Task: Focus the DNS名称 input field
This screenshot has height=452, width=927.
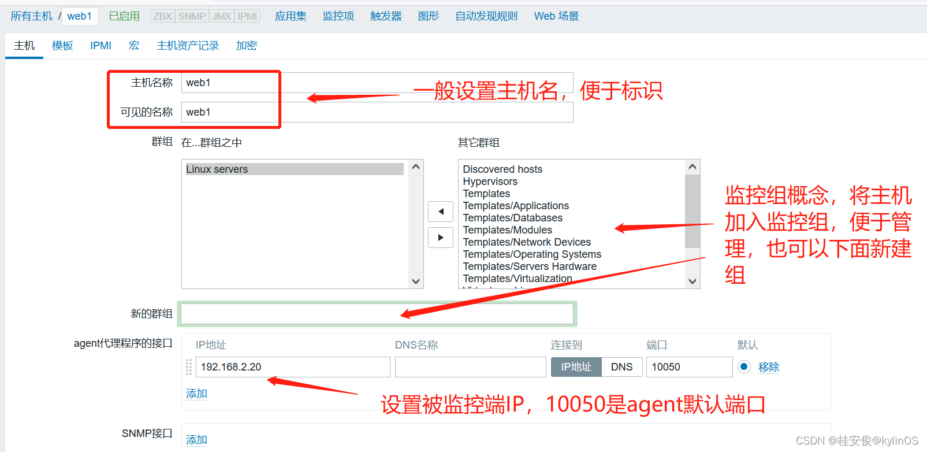Action: pyautogui.click(x=471, y=367)
